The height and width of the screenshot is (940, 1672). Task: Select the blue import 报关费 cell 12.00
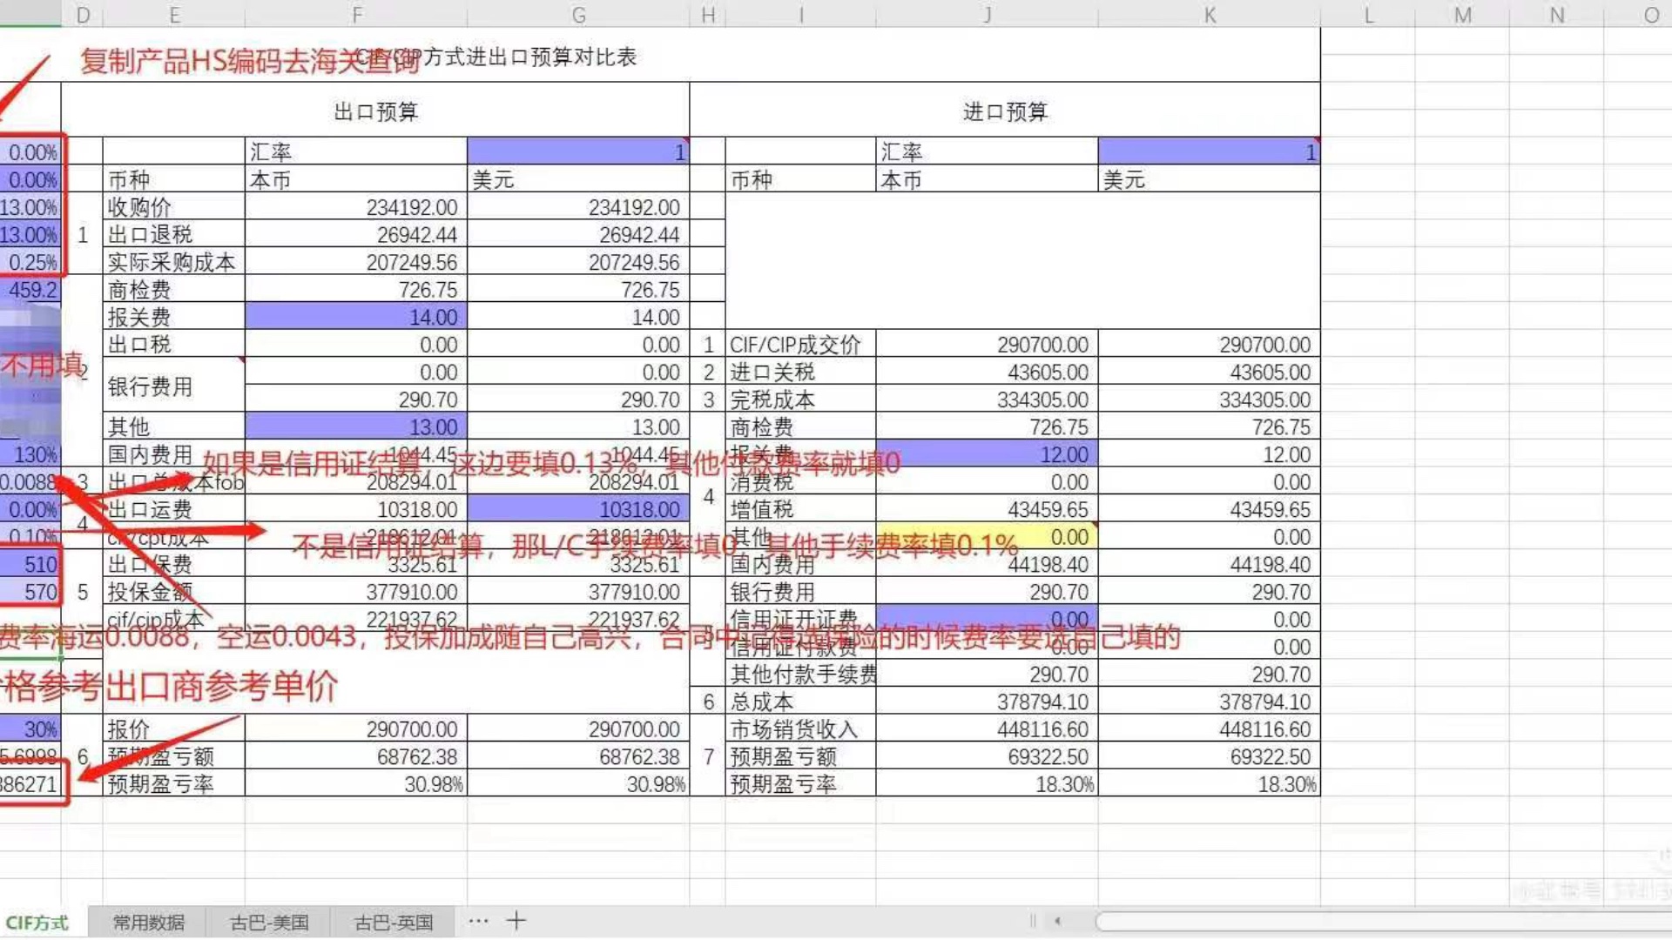987,454
